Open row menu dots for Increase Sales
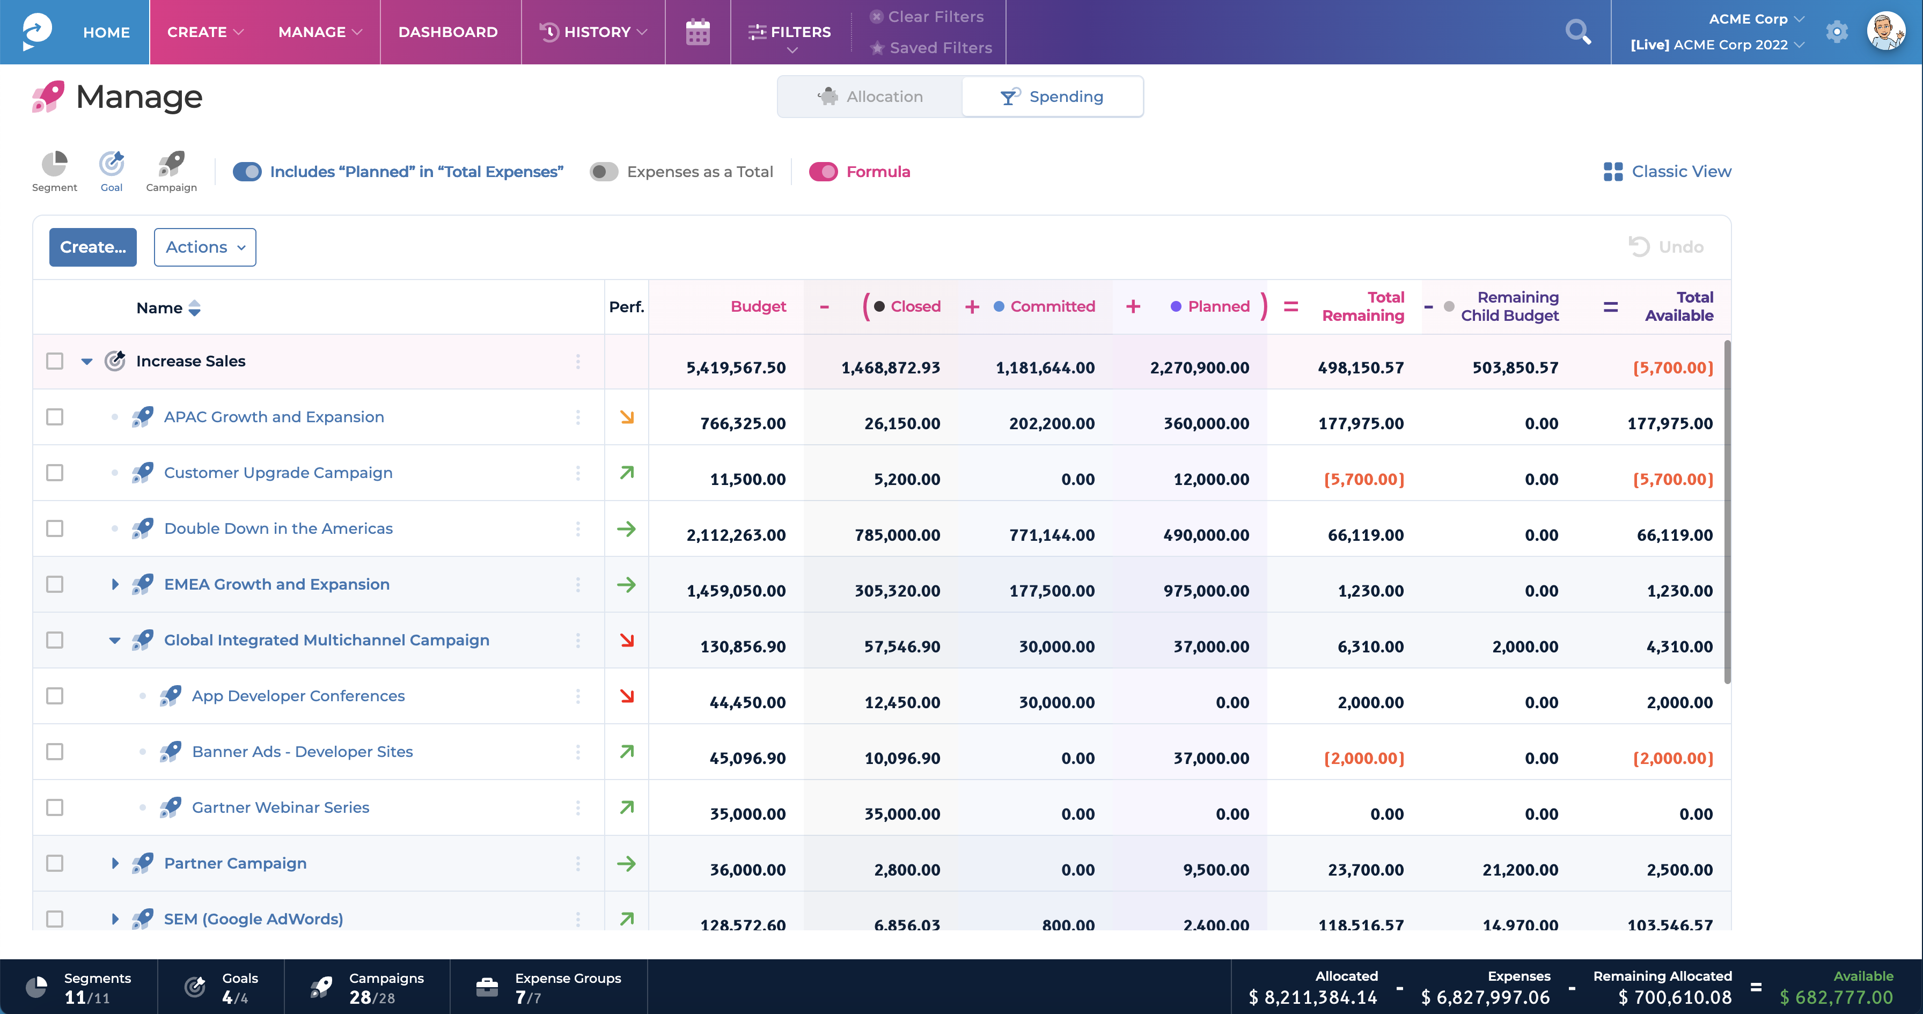The width and height of the screenshot is (1923, 1014). tap(578, 362)
